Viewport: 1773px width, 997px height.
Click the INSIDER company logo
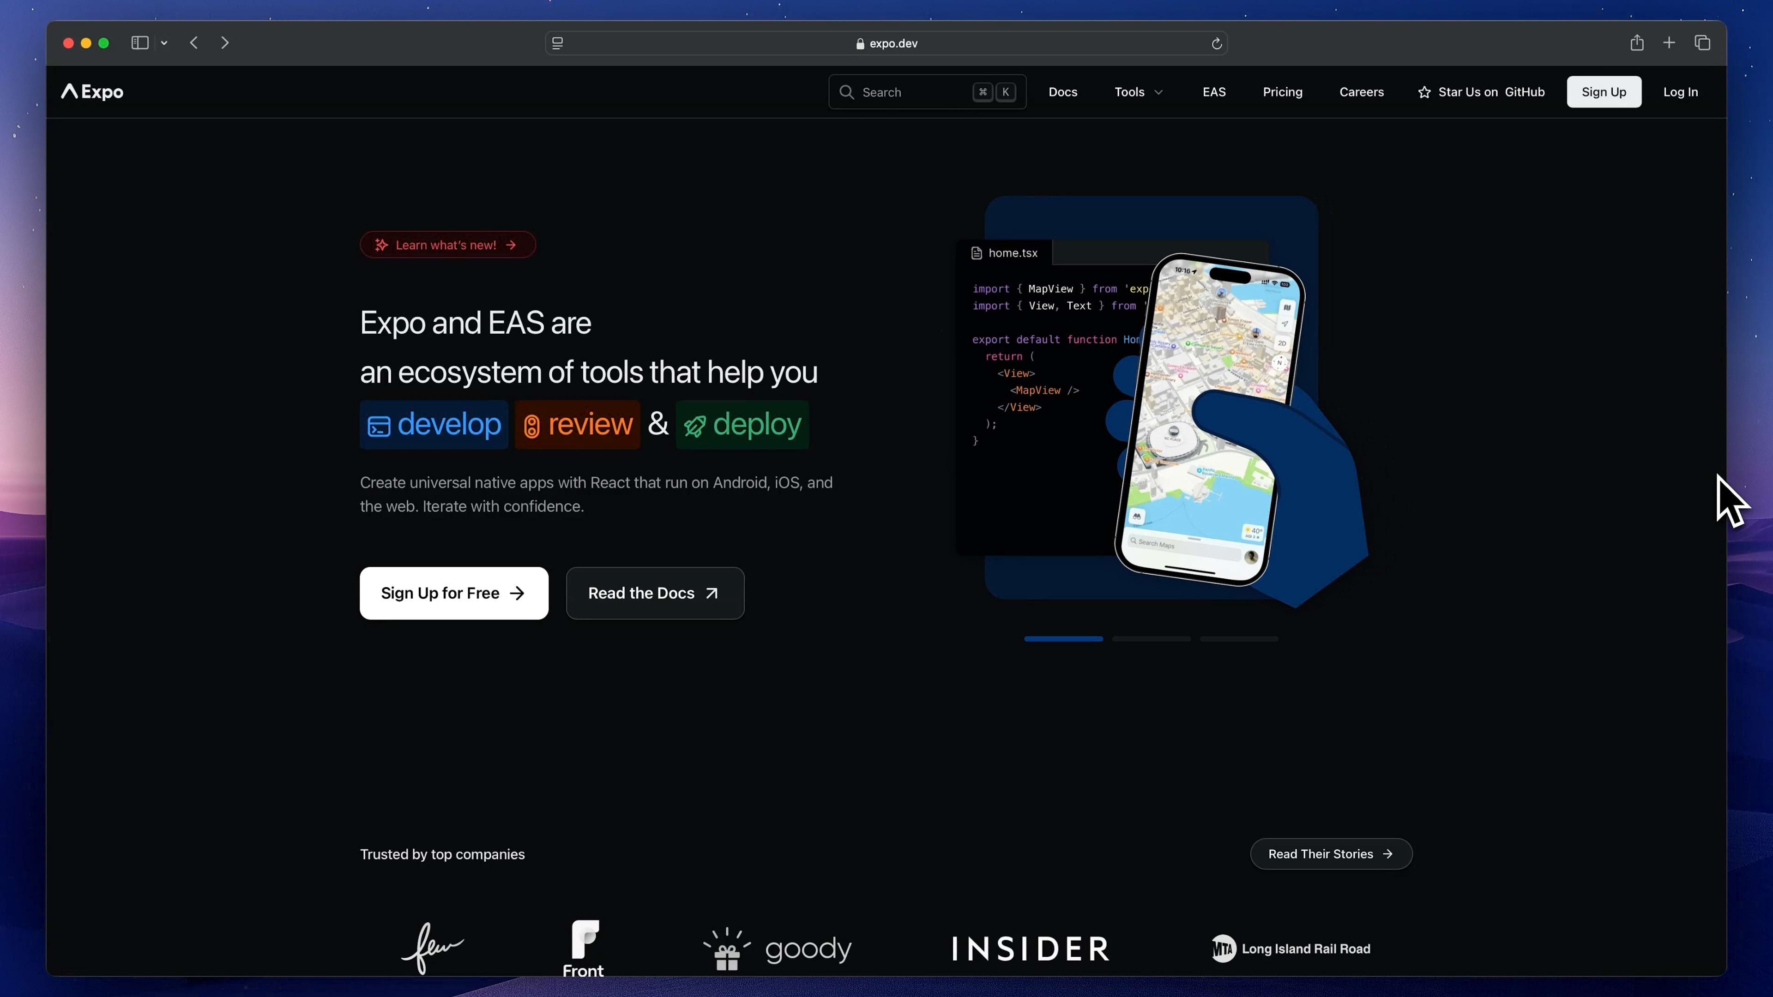click(x=1031, y=949)
